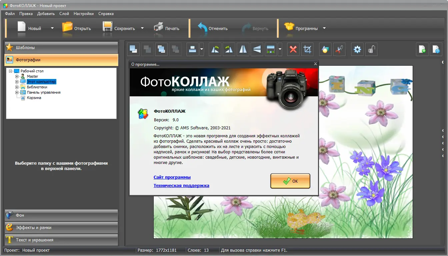Click the bring to front layer icon

pos(133,49)
